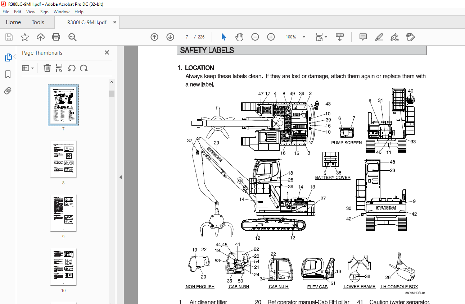Click the PUMP SCREEN label
The height and width of the screenshot is (304, 465).
[x=347, y=143]
